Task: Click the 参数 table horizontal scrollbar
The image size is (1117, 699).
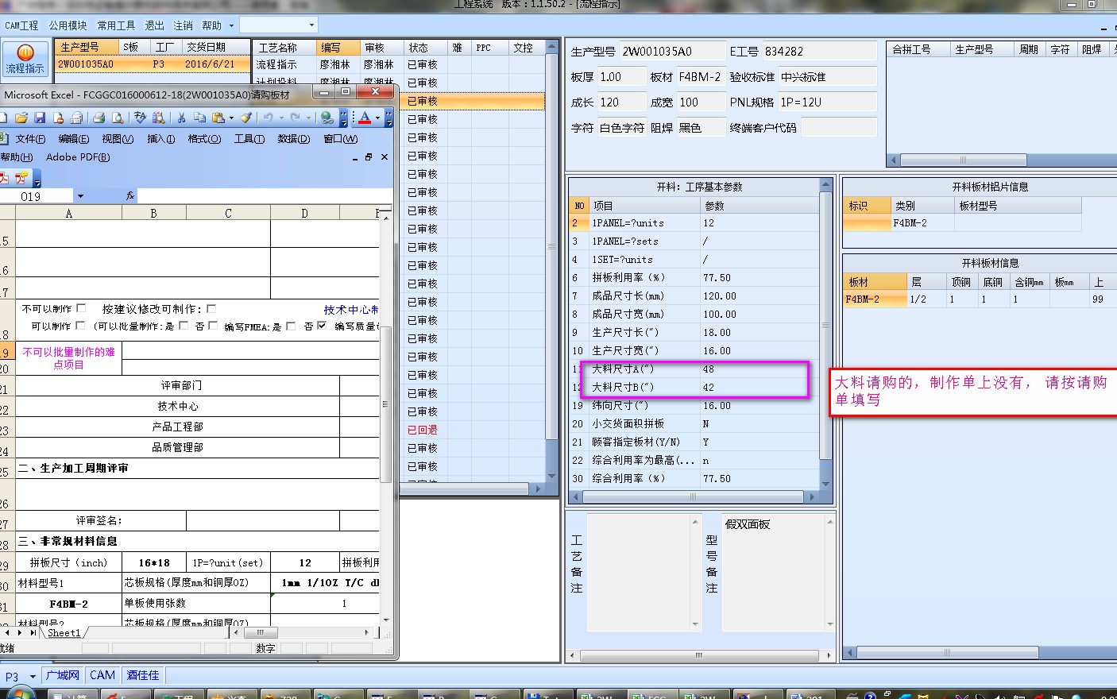Action: (694, 497)
